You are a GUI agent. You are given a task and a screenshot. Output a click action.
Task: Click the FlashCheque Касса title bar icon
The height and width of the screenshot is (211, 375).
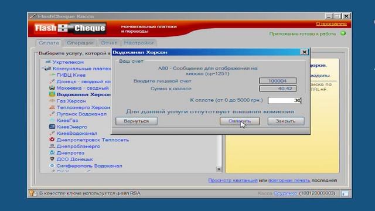[32, 16]
